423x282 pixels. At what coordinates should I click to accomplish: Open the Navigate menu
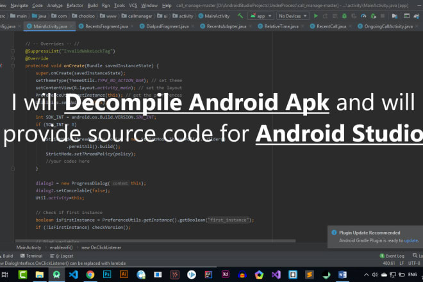tap(19, 5)
